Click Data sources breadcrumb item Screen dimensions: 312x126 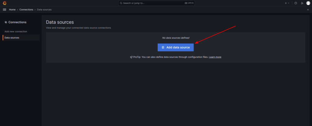[44, 10]
